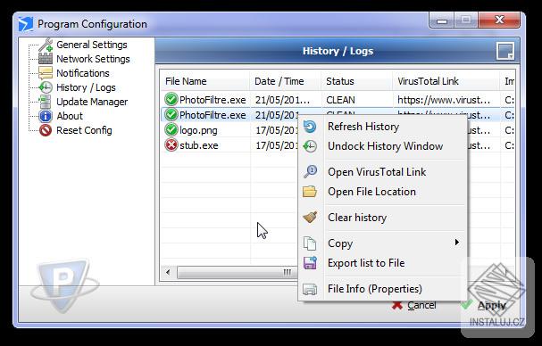Sort by File Name column header
The height and width of the screenshot is (346, 542).
(x=205, y=81)
